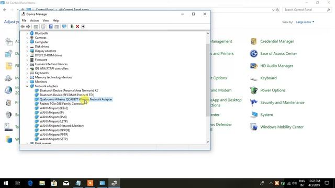
Task: Click the Control Panel window Back arrow
Action: 5,10
